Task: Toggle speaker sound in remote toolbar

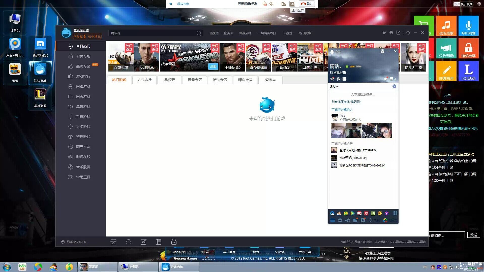Action: (271, 4)
